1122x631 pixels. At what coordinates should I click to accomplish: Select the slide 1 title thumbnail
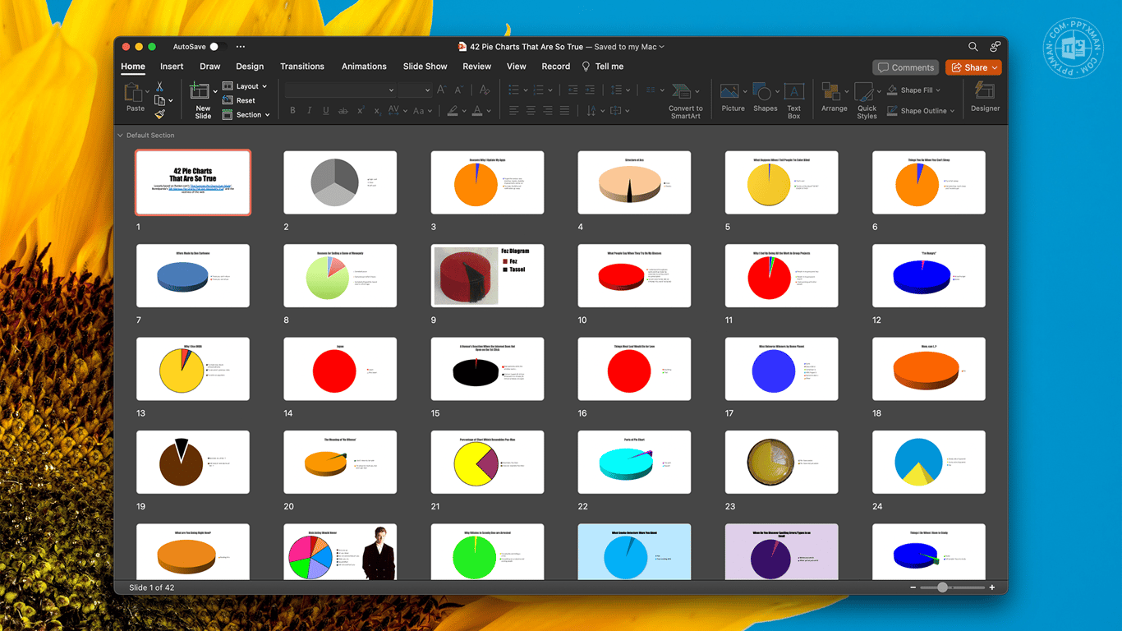(x=193, y=182)
